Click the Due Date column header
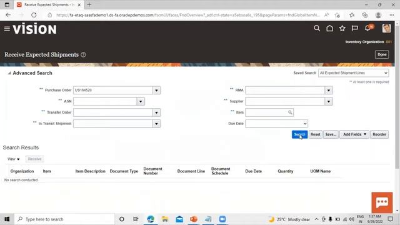The image size is (400, 225). point(254,171)
